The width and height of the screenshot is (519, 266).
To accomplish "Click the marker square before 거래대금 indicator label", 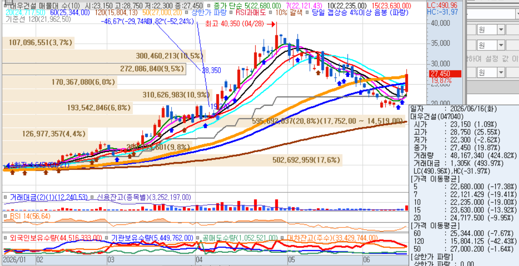I will point(6,197).
